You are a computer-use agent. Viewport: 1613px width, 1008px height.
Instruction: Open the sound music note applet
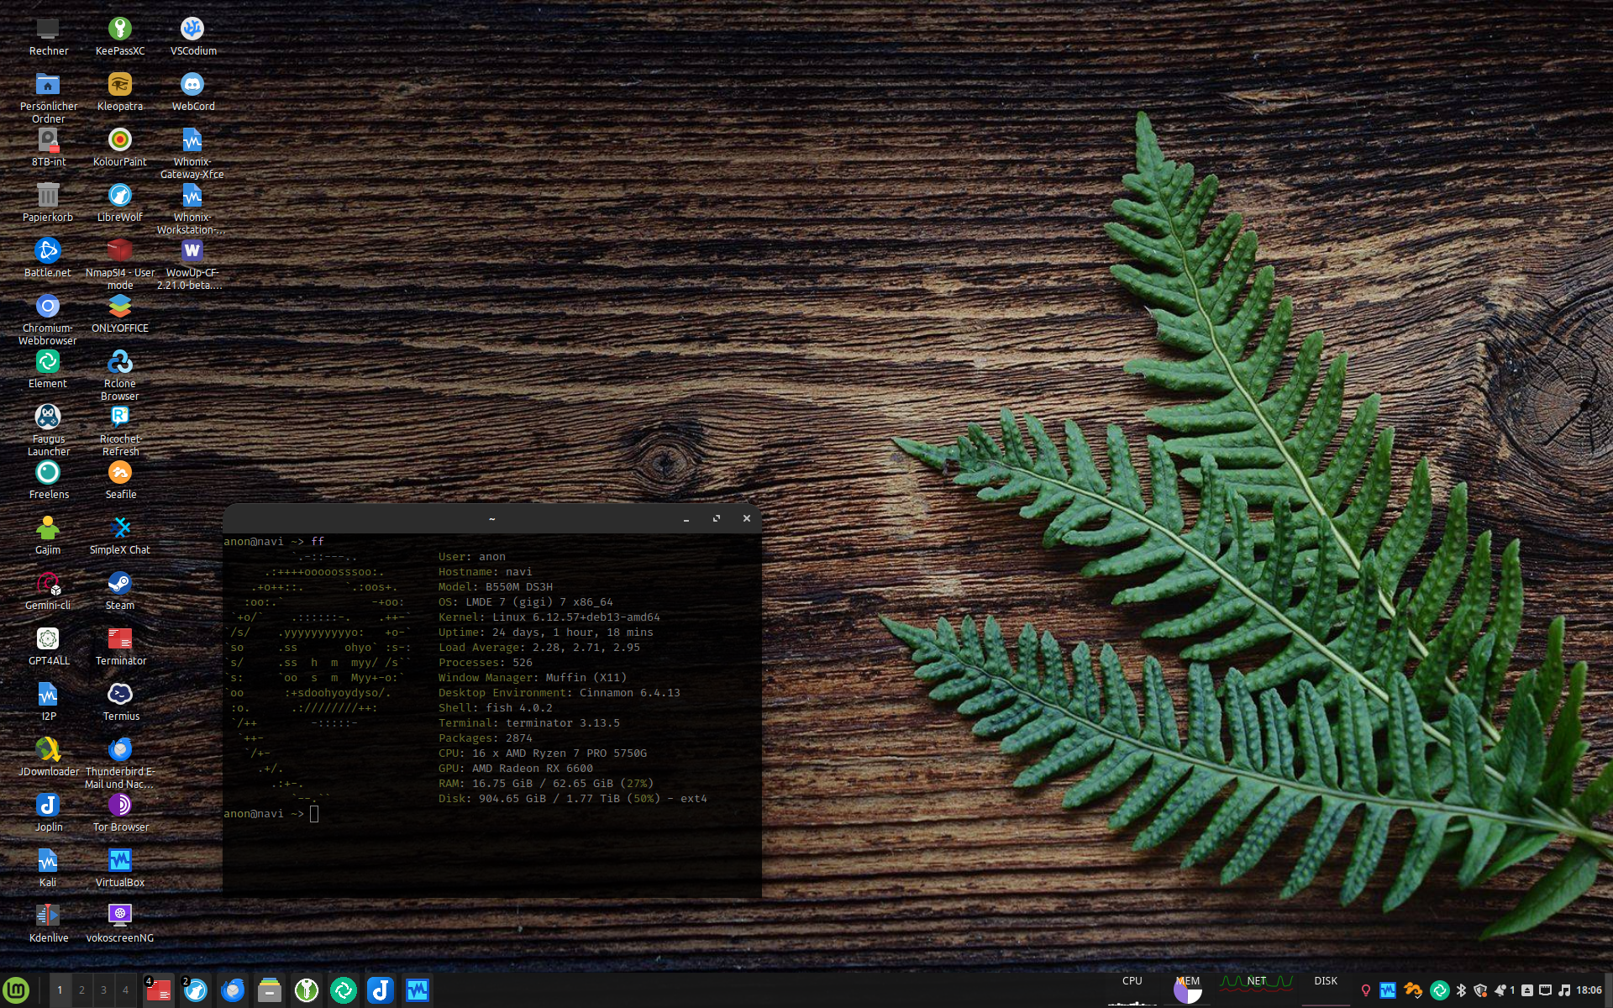[1564, 990]
